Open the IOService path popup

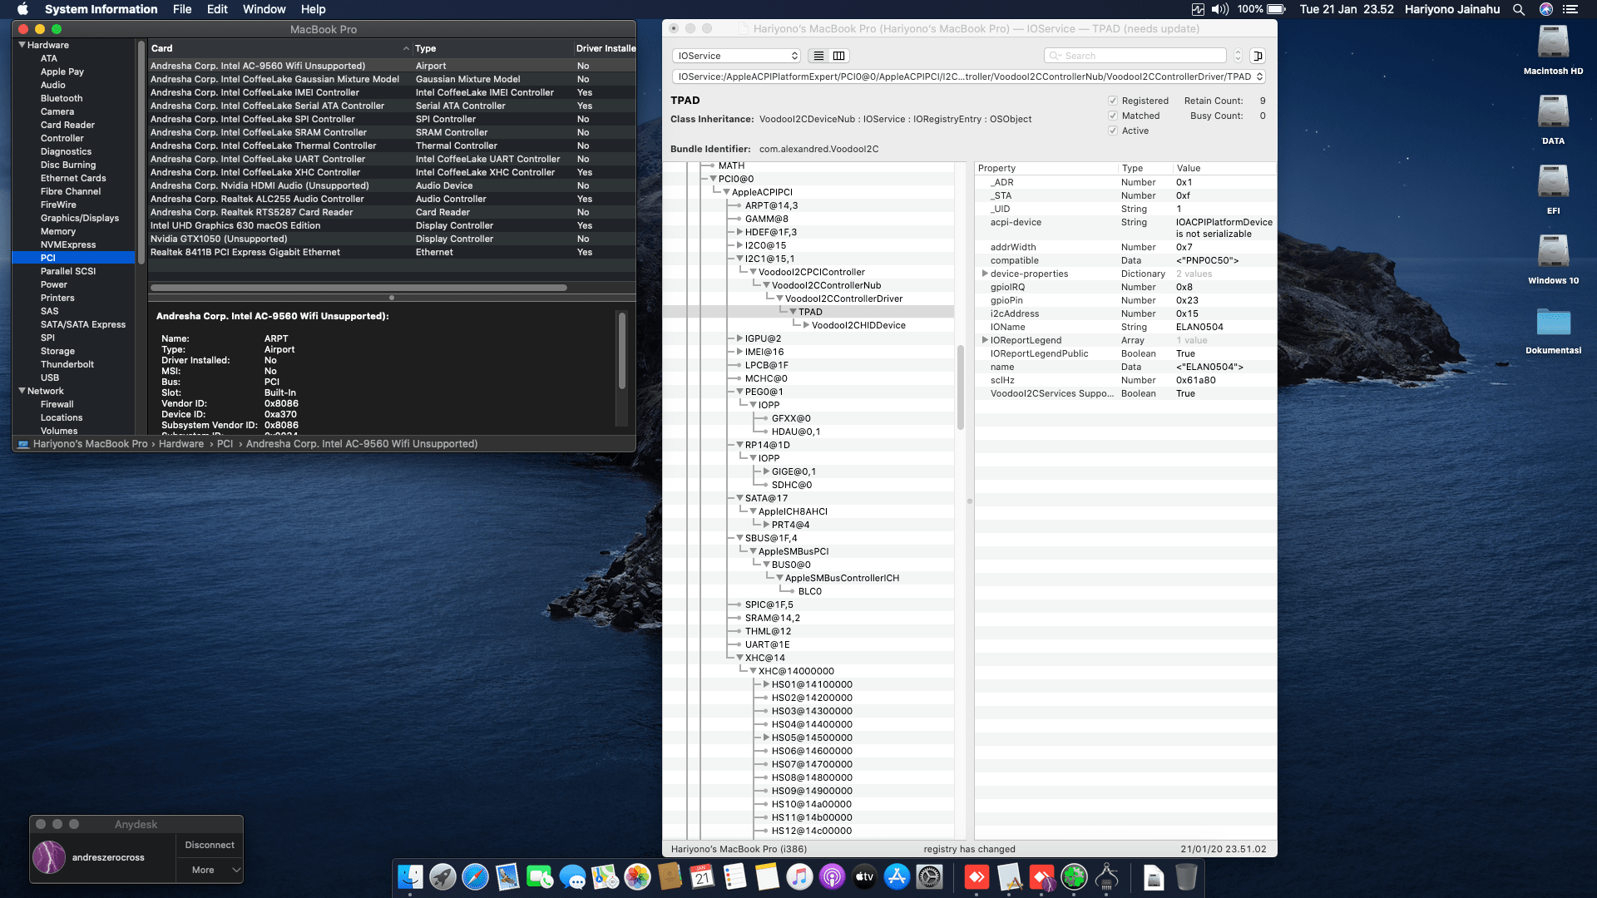coord(968,76)
